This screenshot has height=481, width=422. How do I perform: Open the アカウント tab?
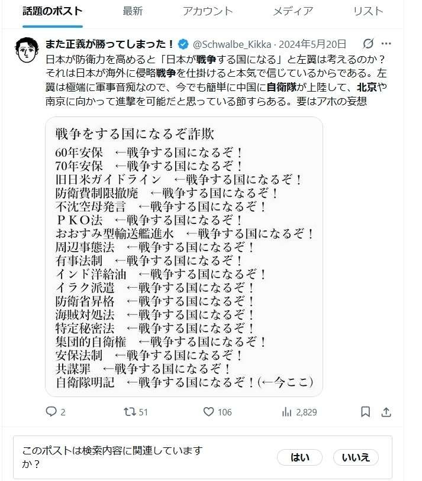coord(208,11)
